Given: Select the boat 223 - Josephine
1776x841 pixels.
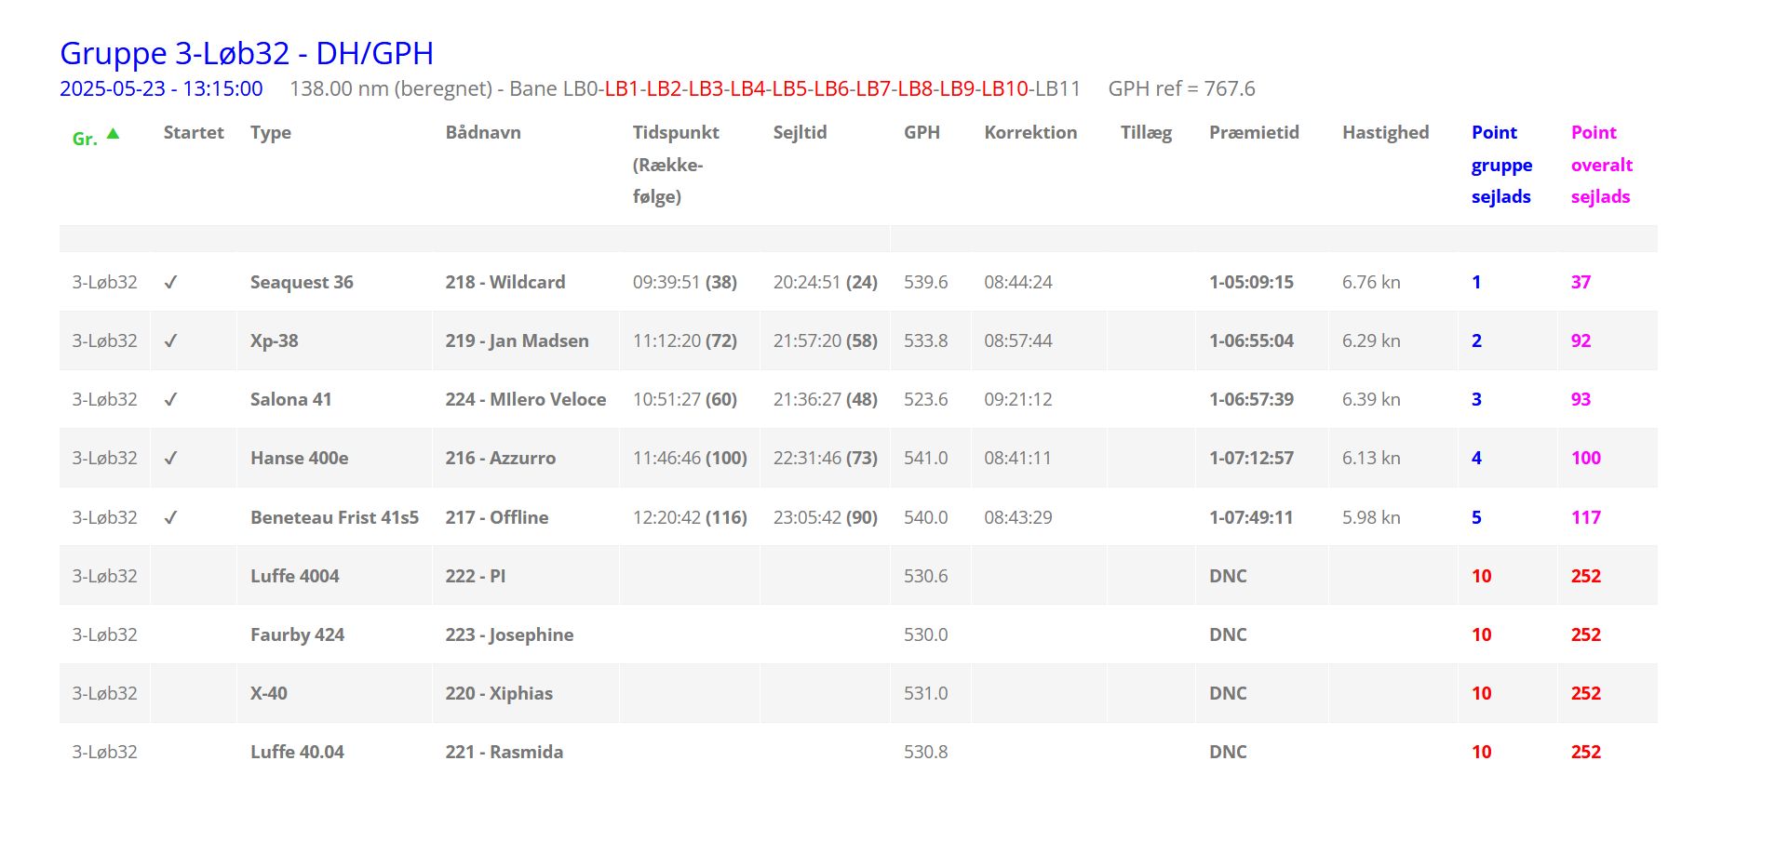Looking at the screenshot, I should click(x=508, y=634).
